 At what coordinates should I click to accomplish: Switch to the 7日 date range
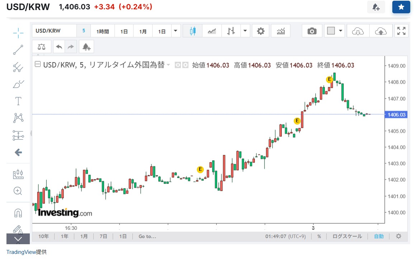(x=103, y=236)
